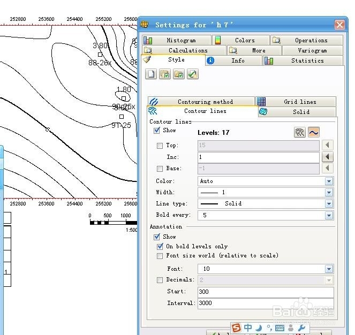Enable the Decimals checkbox
The image size is (355, 335).
(x=160, y=280)
